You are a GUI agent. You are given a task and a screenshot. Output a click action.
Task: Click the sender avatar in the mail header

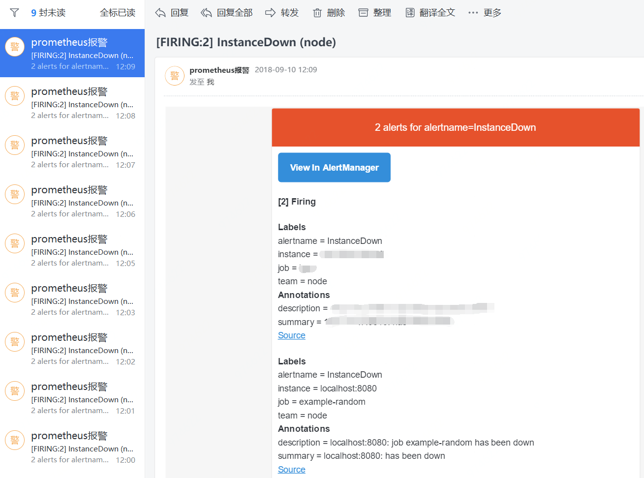pyautogui.click(x=175, y=76)
